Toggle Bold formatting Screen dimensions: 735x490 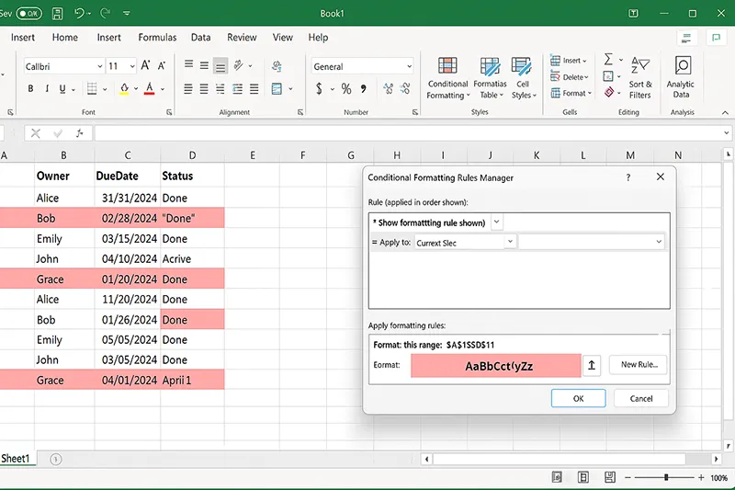coord(30,88)
